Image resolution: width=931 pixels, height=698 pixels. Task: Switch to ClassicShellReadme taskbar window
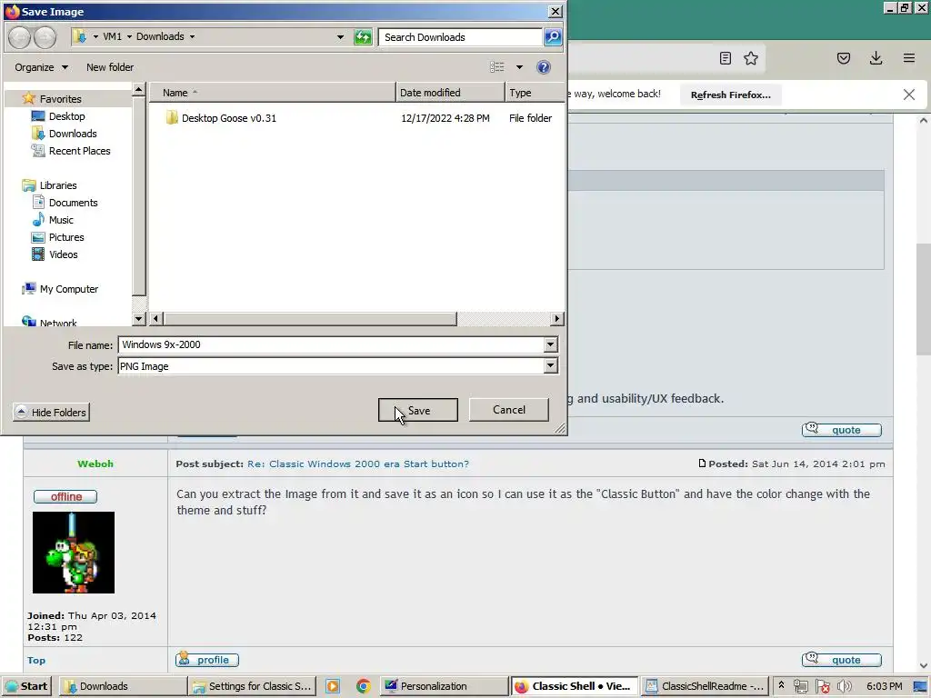[x=706, y=686]
